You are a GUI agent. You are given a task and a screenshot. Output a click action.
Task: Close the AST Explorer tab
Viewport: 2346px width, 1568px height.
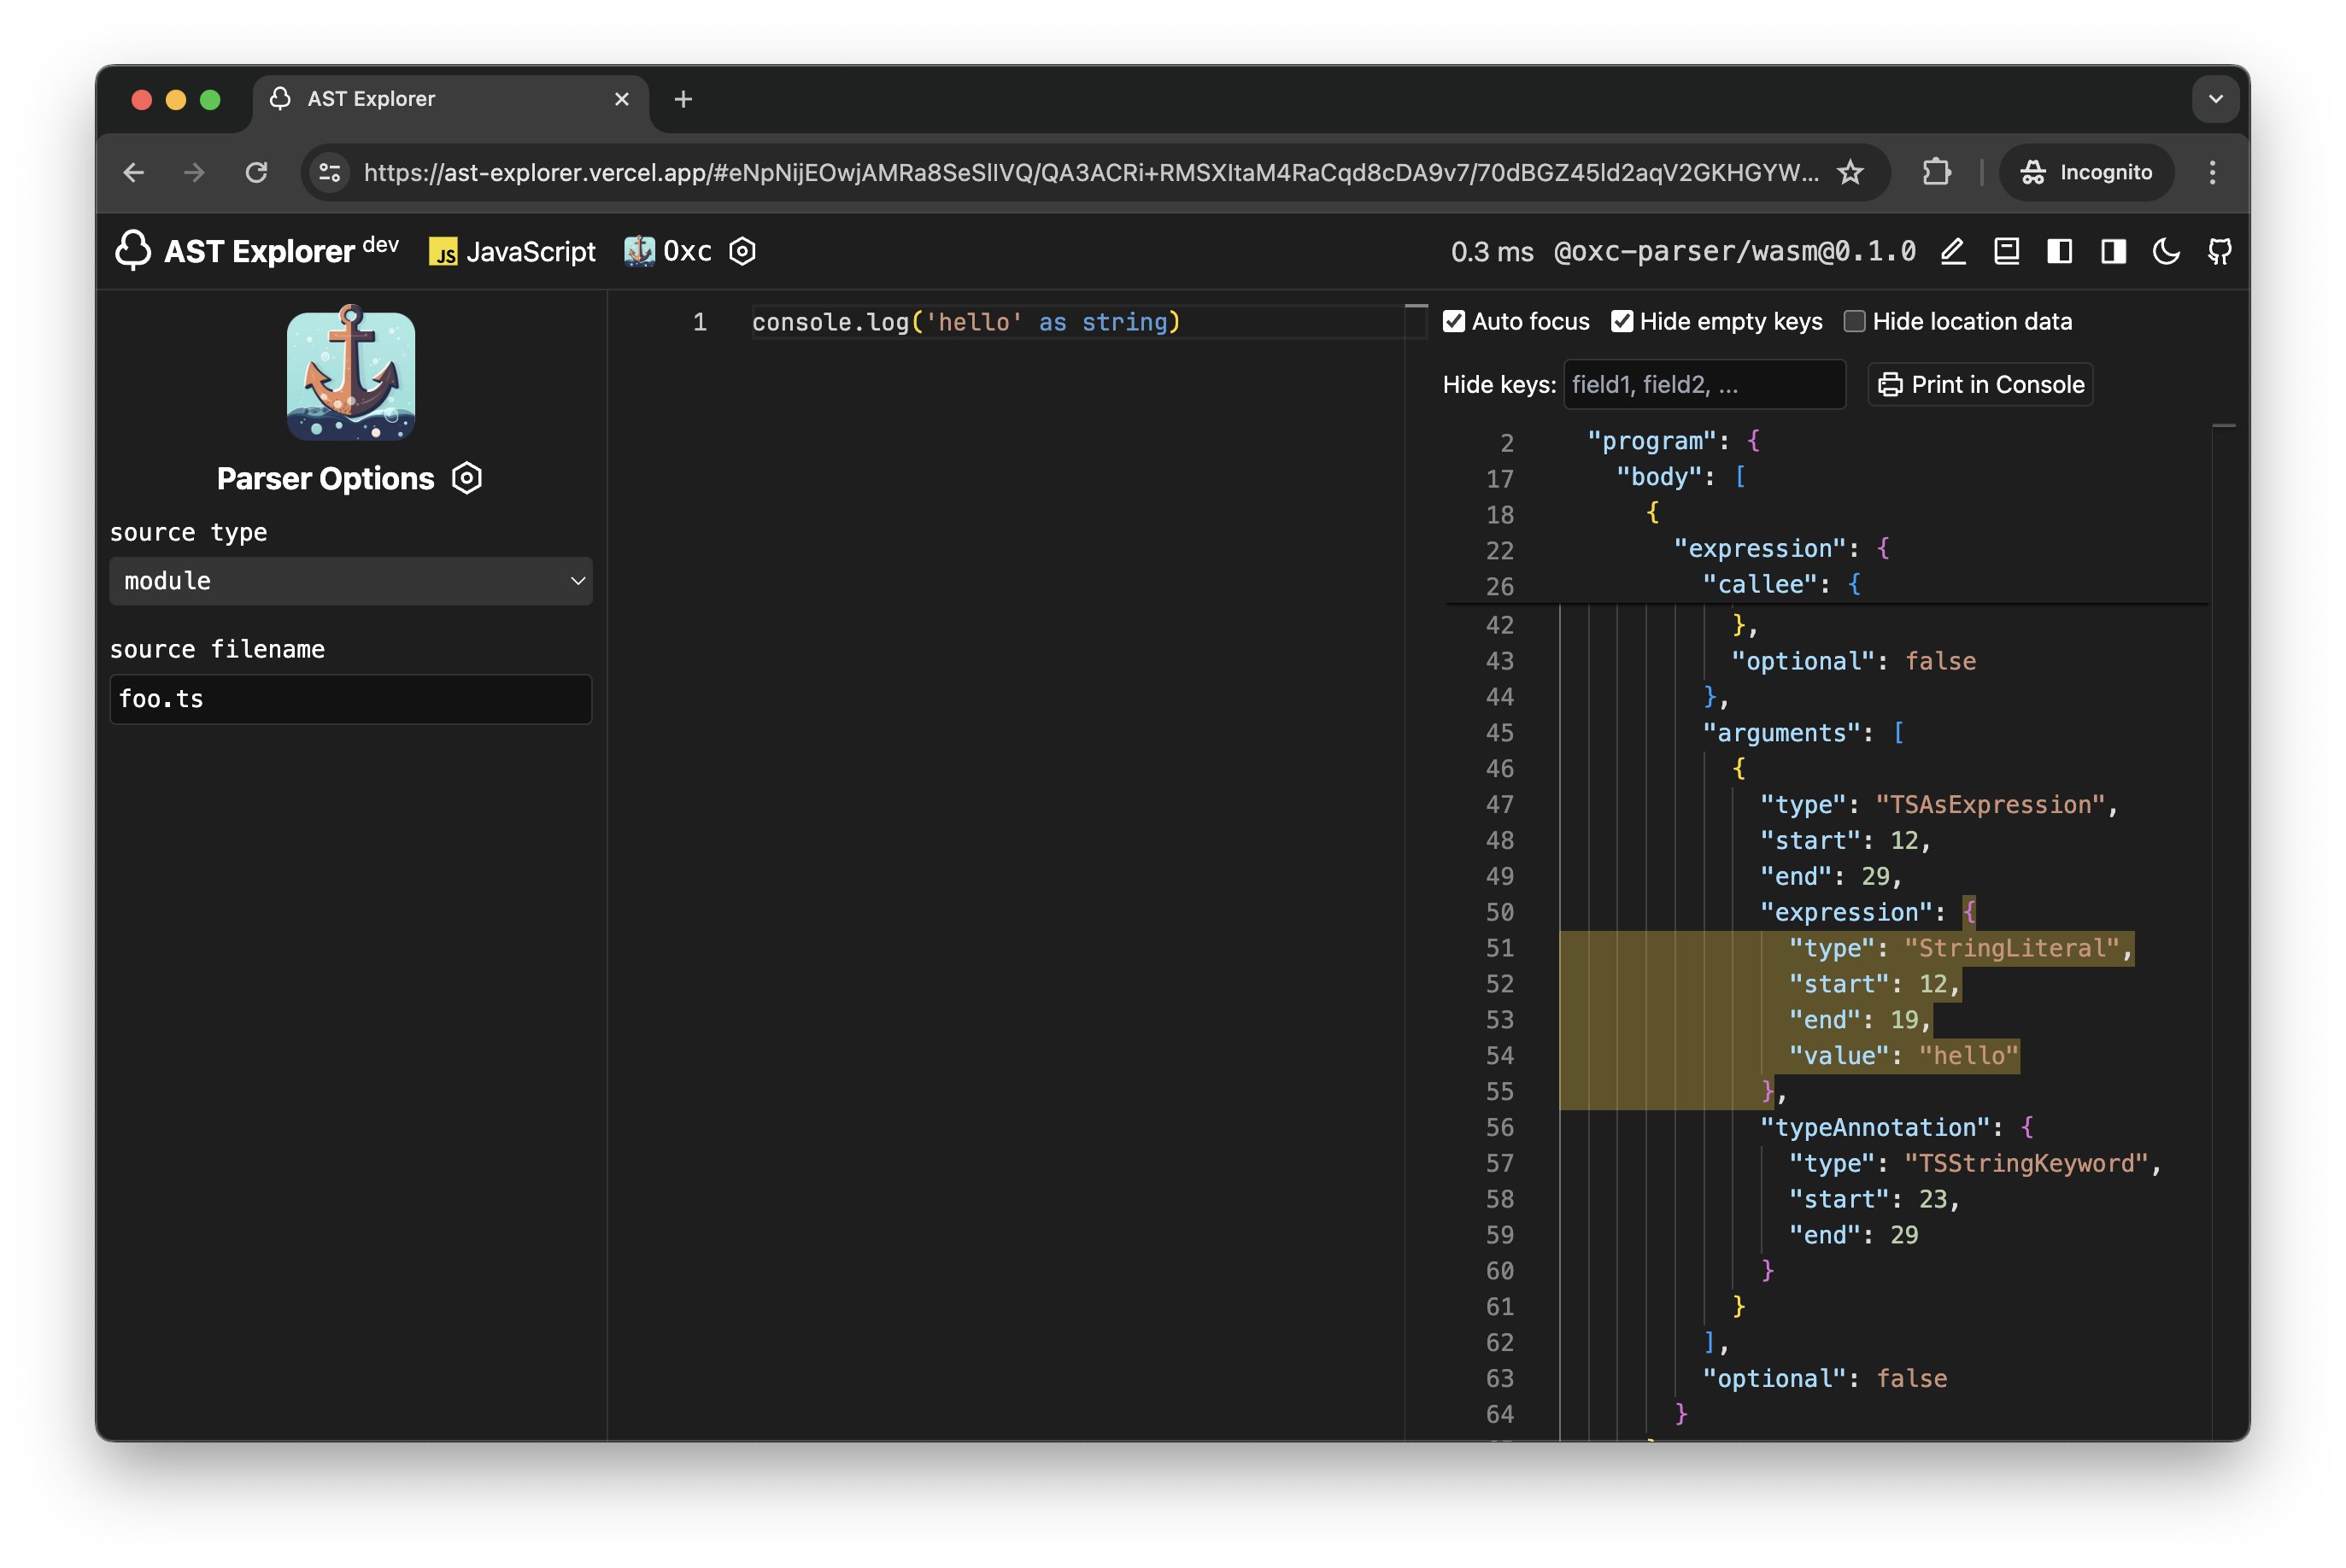pos(621,99)
